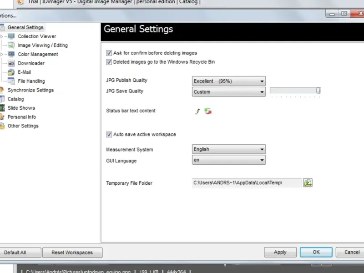
Task: Open the JPG Publish Quality dropdown
Action: click(229, 81)
